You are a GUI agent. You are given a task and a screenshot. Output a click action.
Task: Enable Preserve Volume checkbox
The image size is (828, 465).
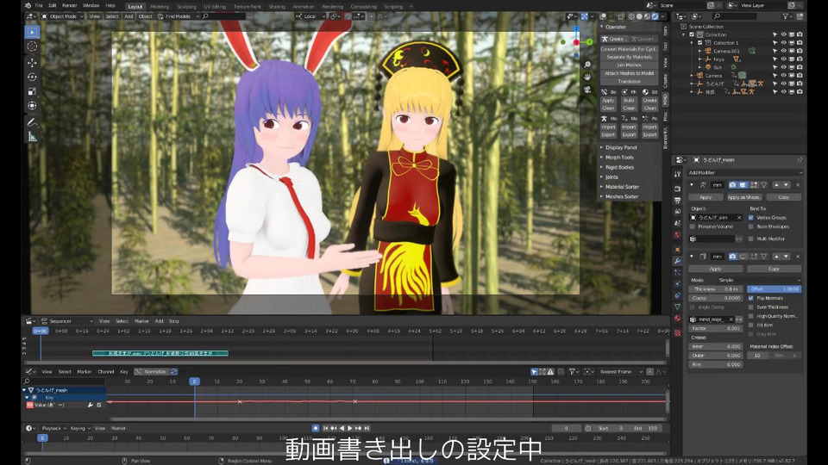click(693, 226)
